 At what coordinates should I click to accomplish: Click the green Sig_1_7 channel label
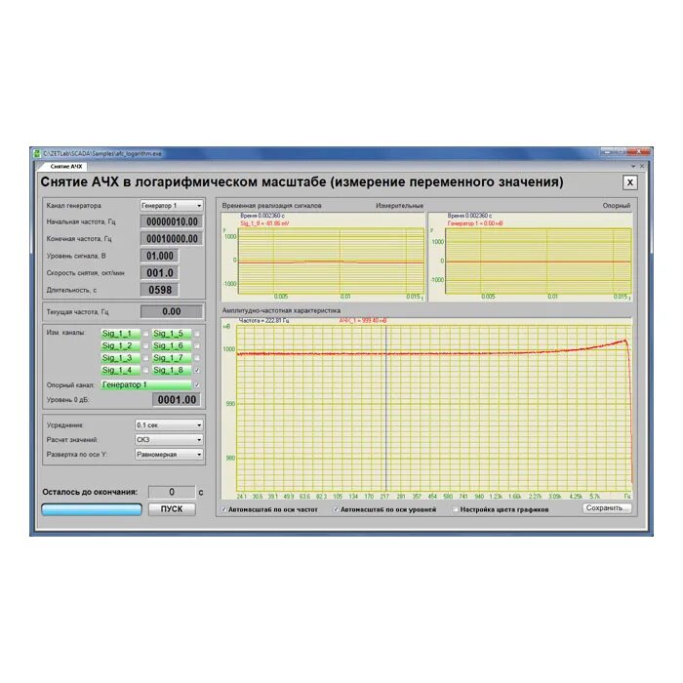point(171,358)
